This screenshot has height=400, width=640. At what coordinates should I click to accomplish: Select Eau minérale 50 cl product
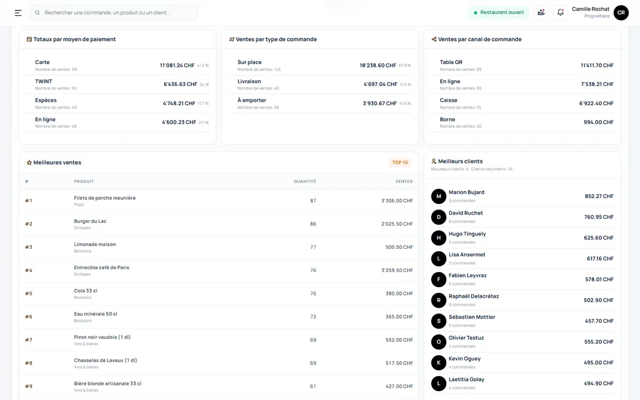click(95, 315)
